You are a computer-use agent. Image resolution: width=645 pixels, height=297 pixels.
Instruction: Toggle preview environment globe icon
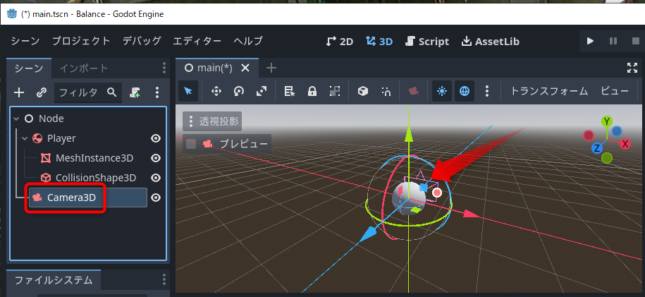coord(465,91)
